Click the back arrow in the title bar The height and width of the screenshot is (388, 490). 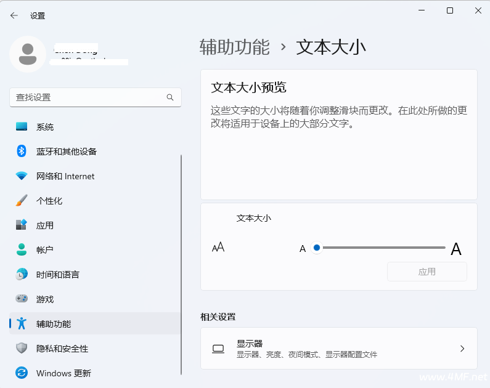14,15
